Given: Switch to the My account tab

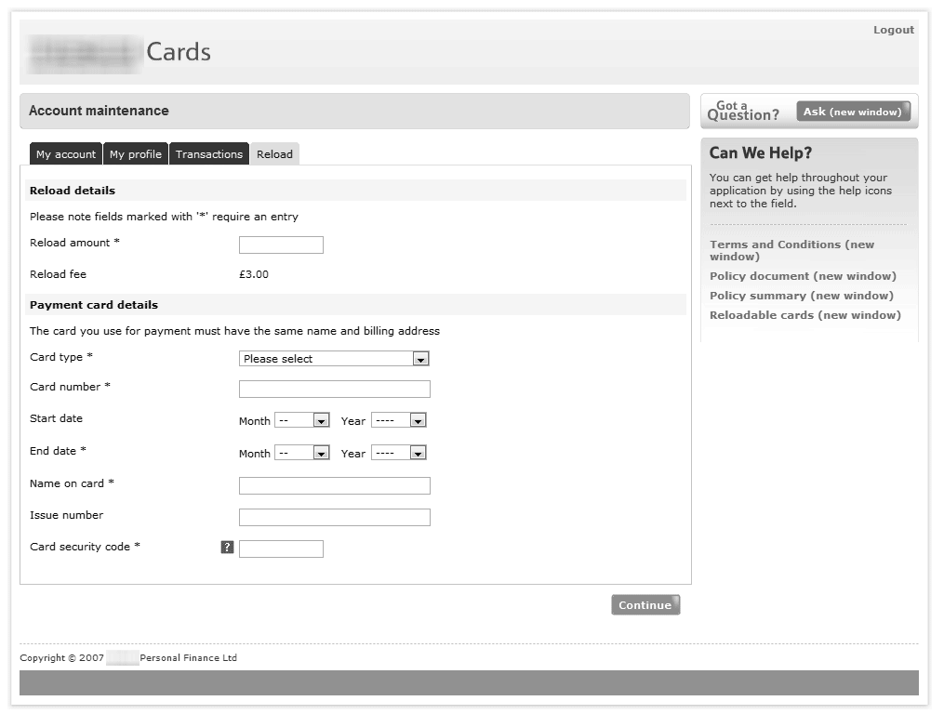Looking at the screenshot, I should coord(66,154).
